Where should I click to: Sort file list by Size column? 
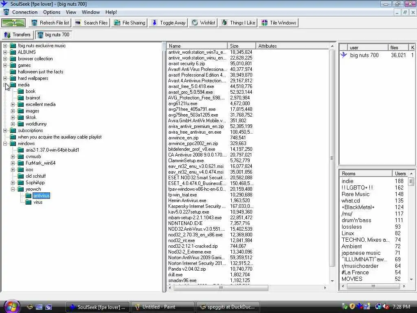tap(241, 46)
